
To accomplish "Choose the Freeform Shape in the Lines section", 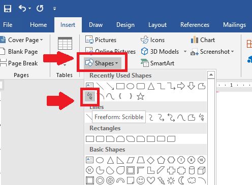I will coord(192,118).
